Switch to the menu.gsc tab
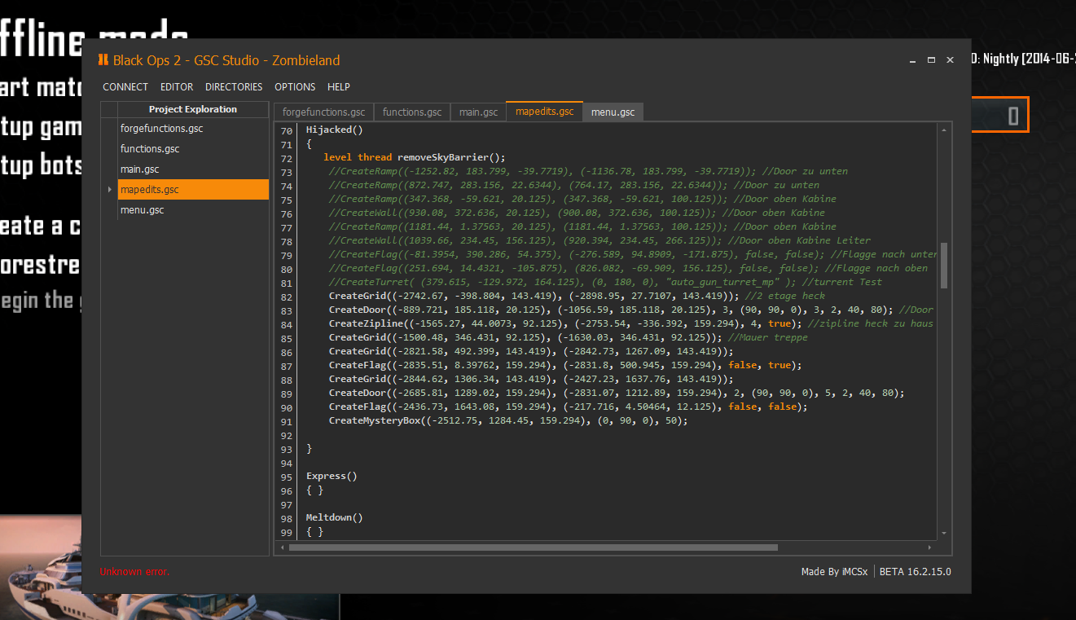Screen dimensions: 1076x620 click(x=613, y=112)
